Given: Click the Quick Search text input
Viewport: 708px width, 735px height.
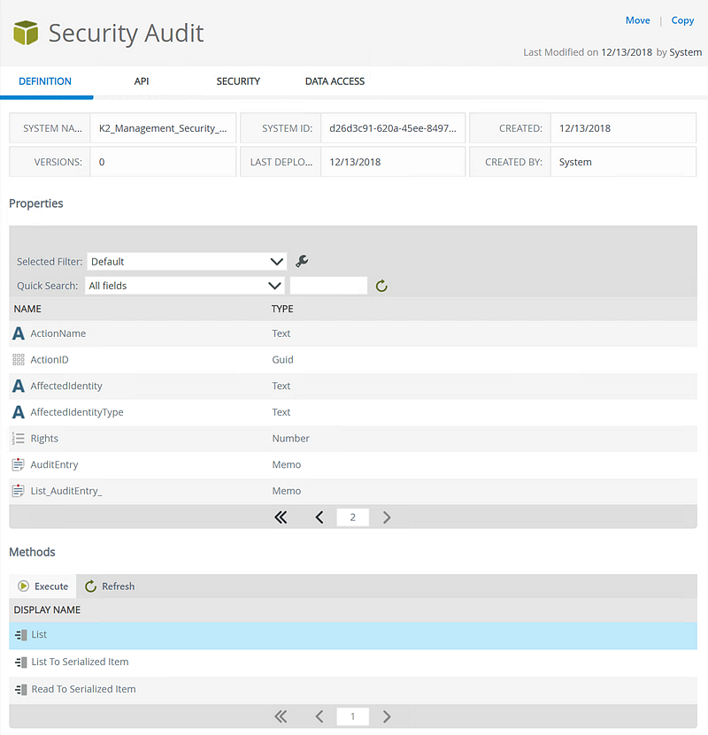Looking at the screenshot, I should pyautogui.click(x=328, y=286).
